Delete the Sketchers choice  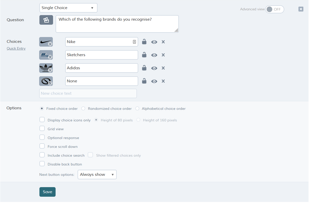[163, 55]
